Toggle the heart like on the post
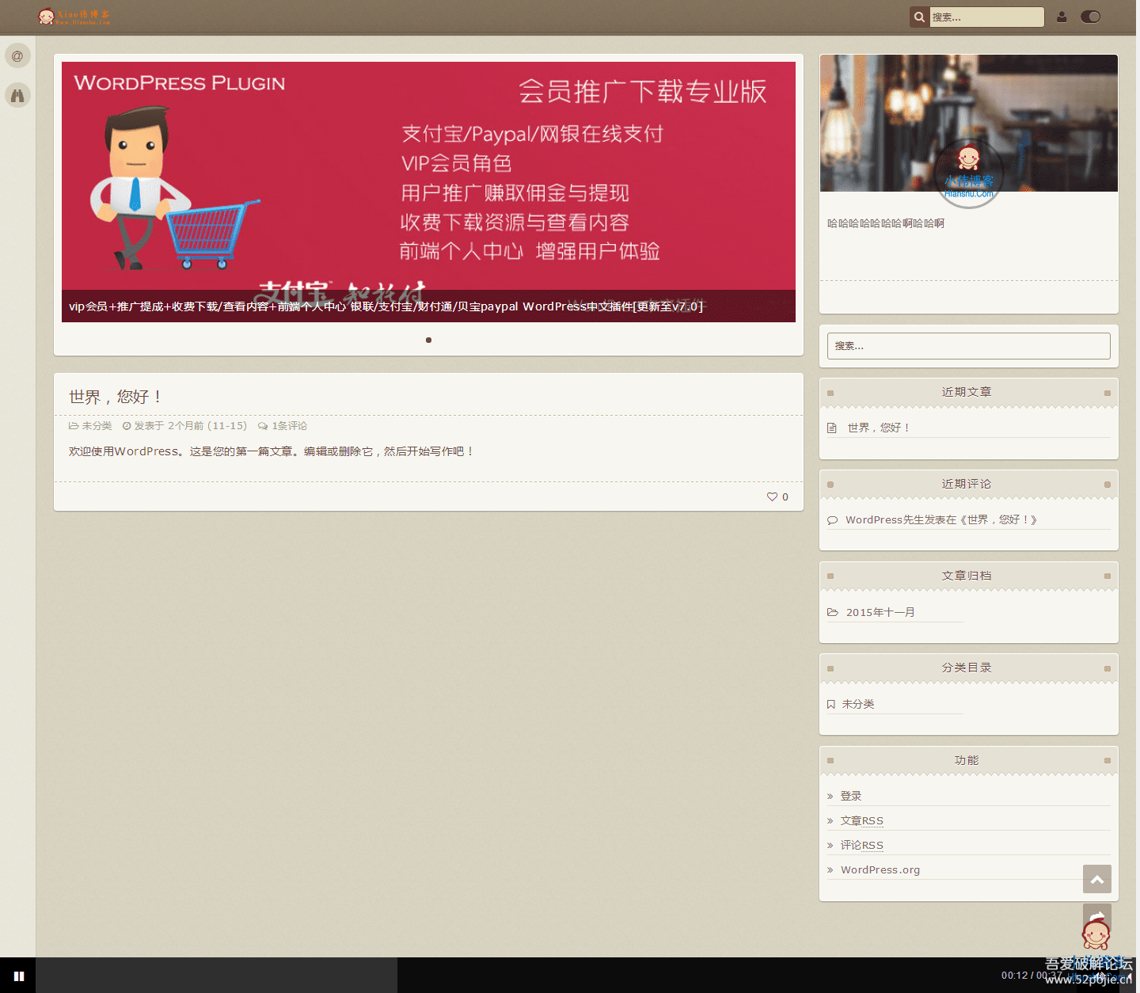 (770, 496)
